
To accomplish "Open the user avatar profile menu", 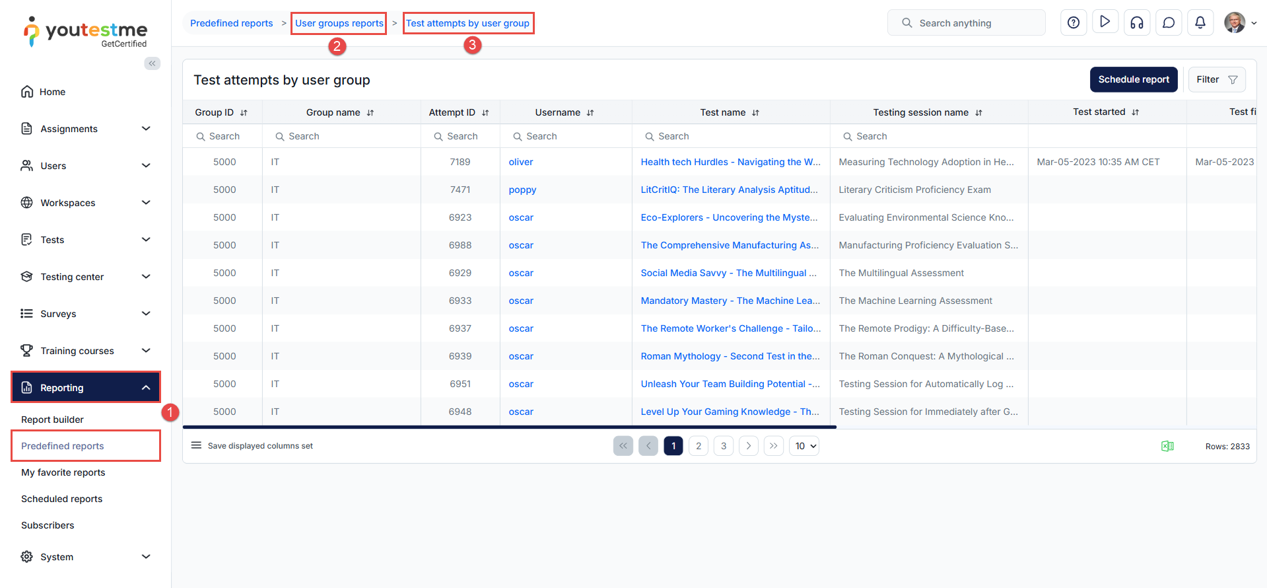I will [1240, 22].
